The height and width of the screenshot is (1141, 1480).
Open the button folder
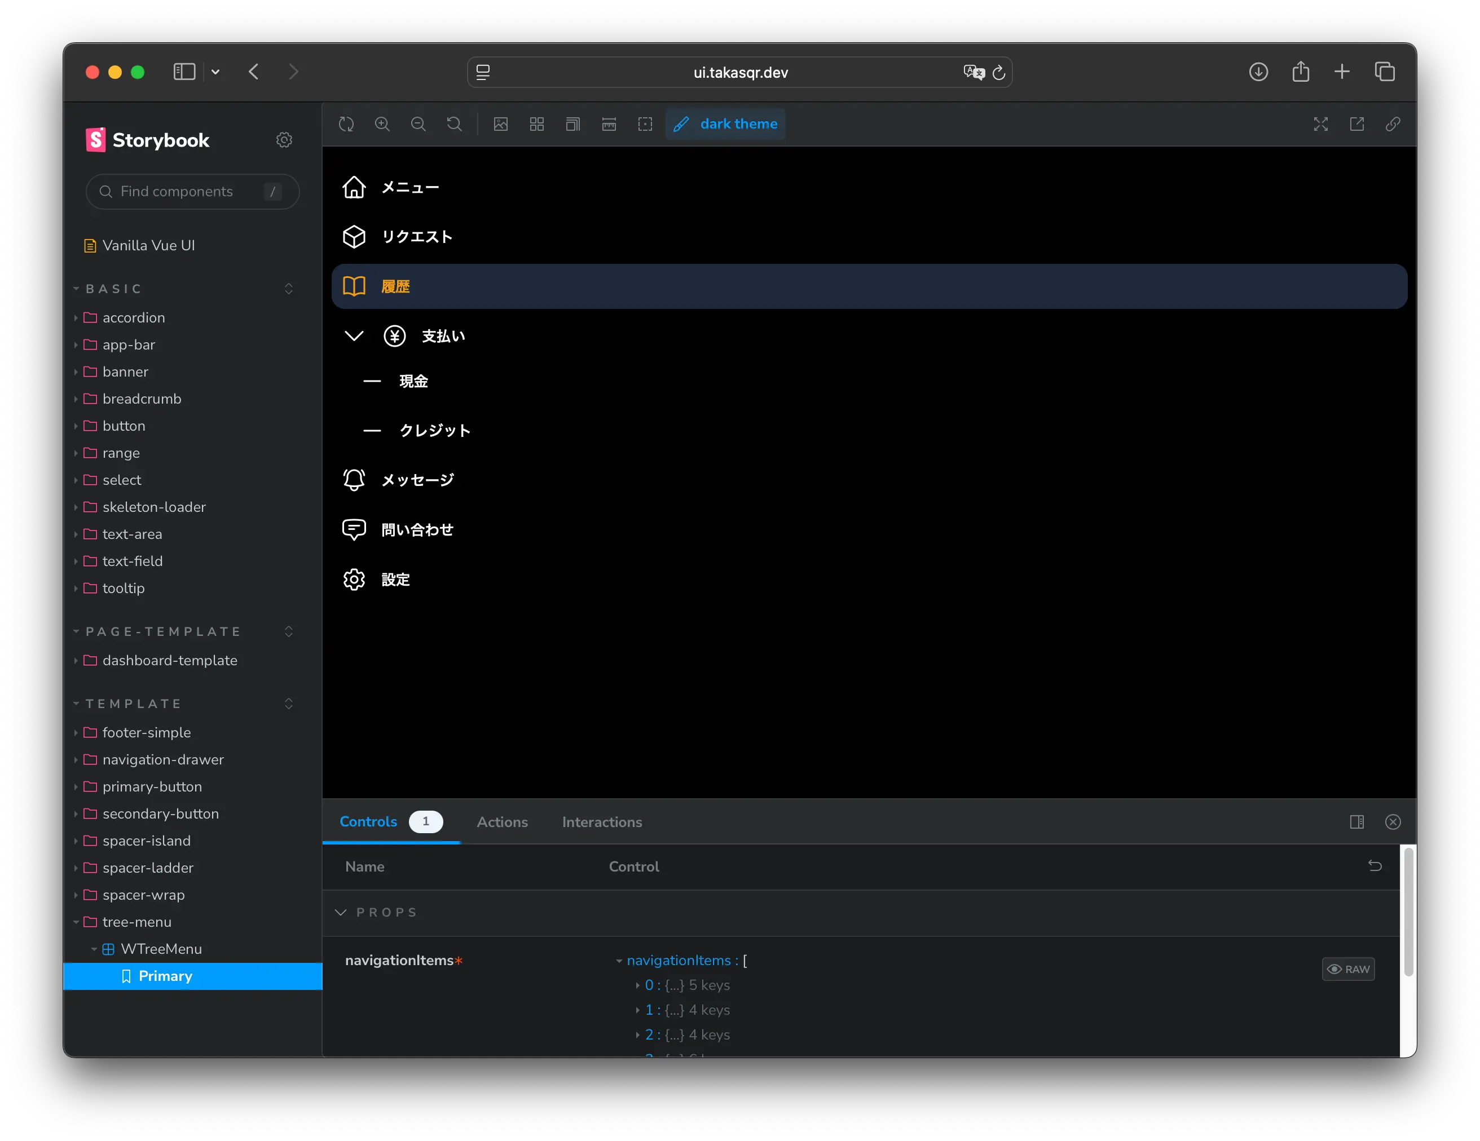pyautogui.click(x=124, y=426)
